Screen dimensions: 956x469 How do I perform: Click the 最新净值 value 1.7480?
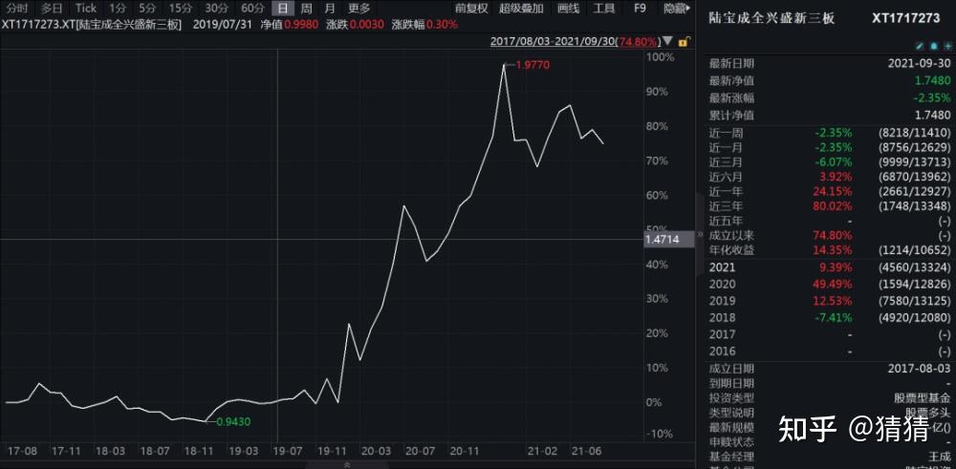pyautogui.click(x=932, y=80)
